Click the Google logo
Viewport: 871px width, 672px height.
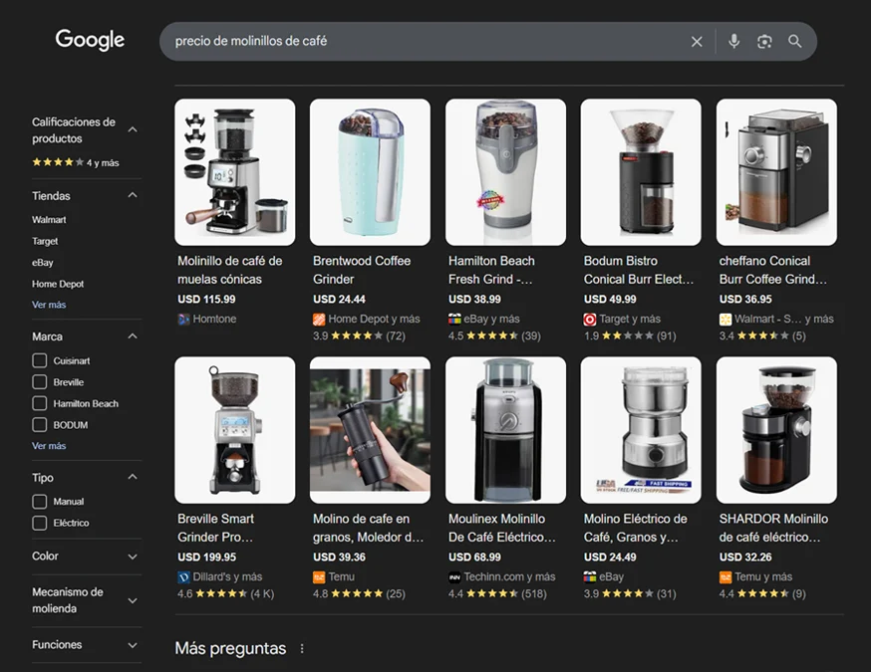click(90, 40)
